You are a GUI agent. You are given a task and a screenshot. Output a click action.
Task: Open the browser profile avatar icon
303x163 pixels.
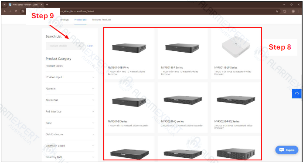click(x=293, y=11)
